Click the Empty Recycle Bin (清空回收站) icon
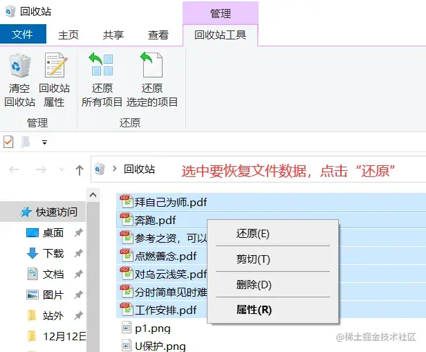Viewport: 426px width, 352px height. [19, 66]
